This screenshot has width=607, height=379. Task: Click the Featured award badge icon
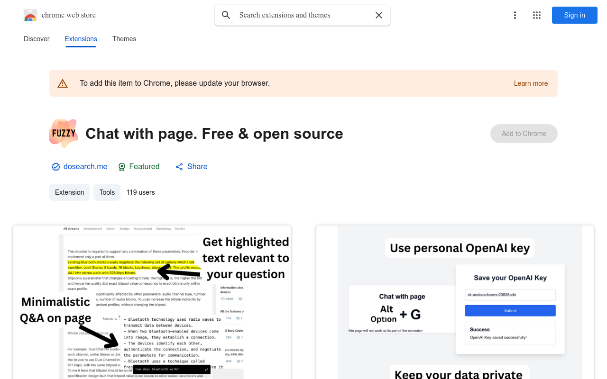[x=122, y=167]
